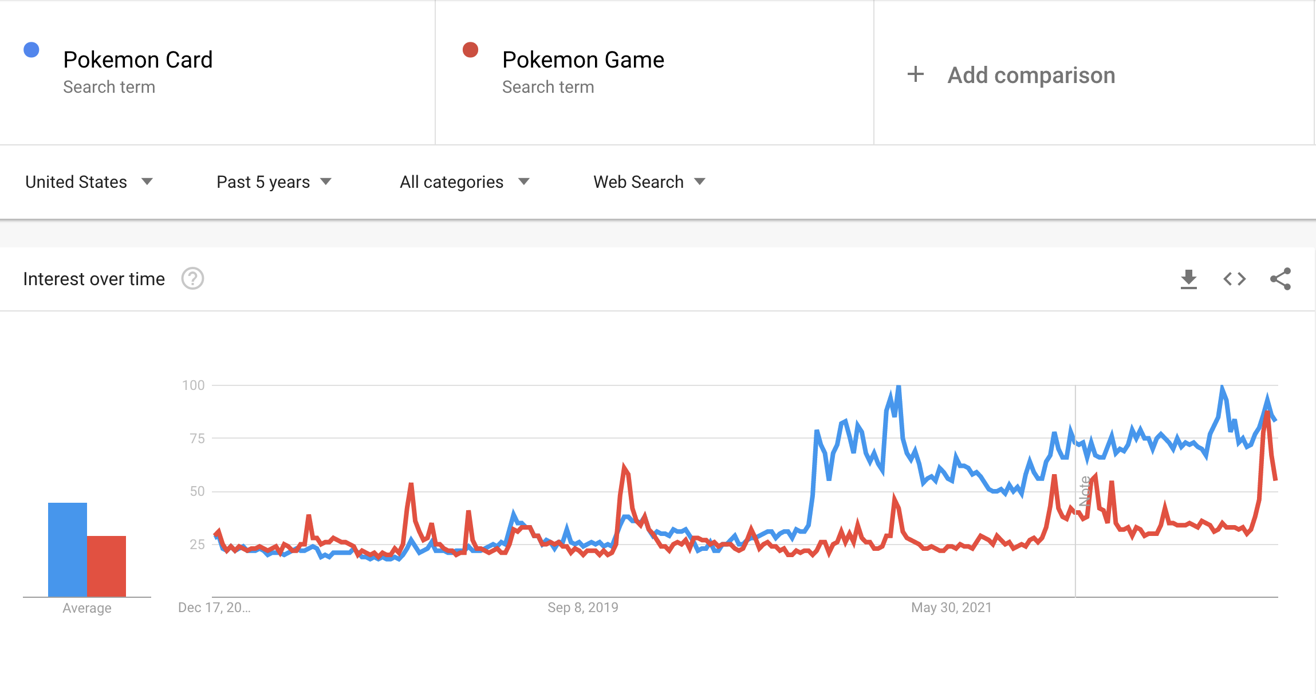Click the Sep 8, 2019 axis label

click(583, 608)
